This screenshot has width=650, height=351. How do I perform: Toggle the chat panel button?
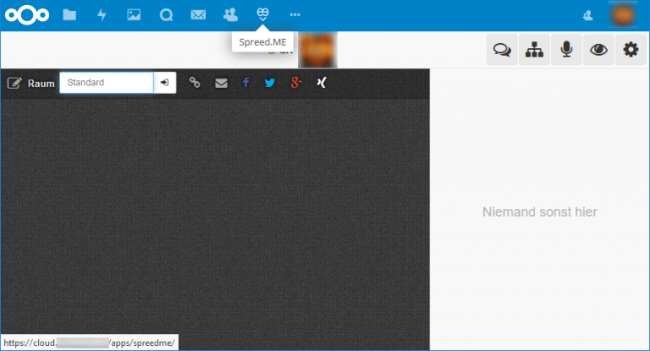click(502, 51)
